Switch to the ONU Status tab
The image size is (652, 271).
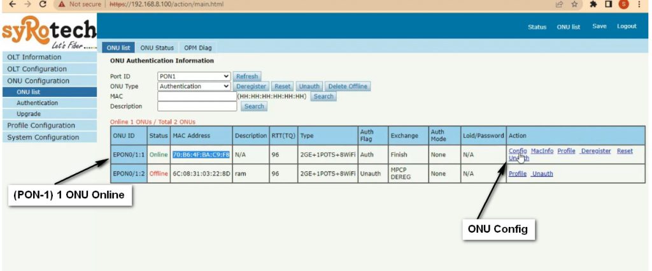tap(157, 48)
